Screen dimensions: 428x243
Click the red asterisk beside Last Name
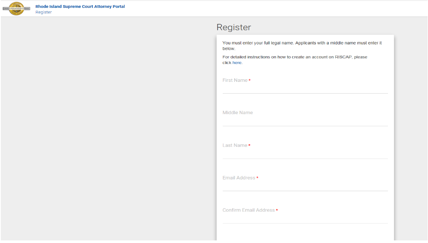250,145
